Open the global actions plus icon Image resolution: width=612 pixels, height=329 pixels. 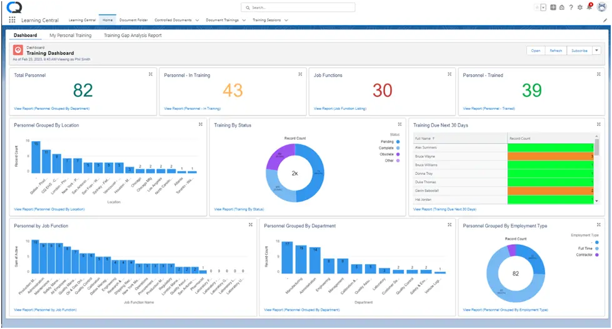pyautogui.click(x=553, y=7)
